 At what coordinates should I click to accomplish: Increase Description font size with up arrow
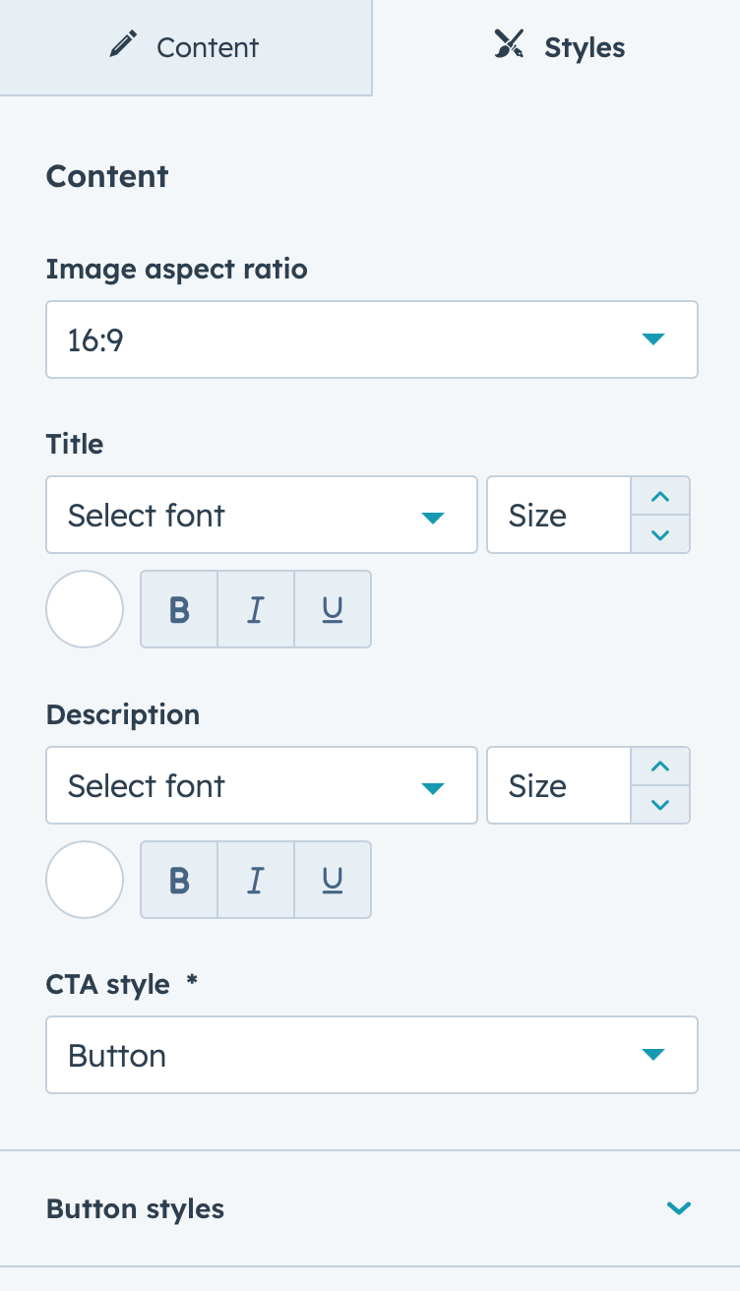660,767
